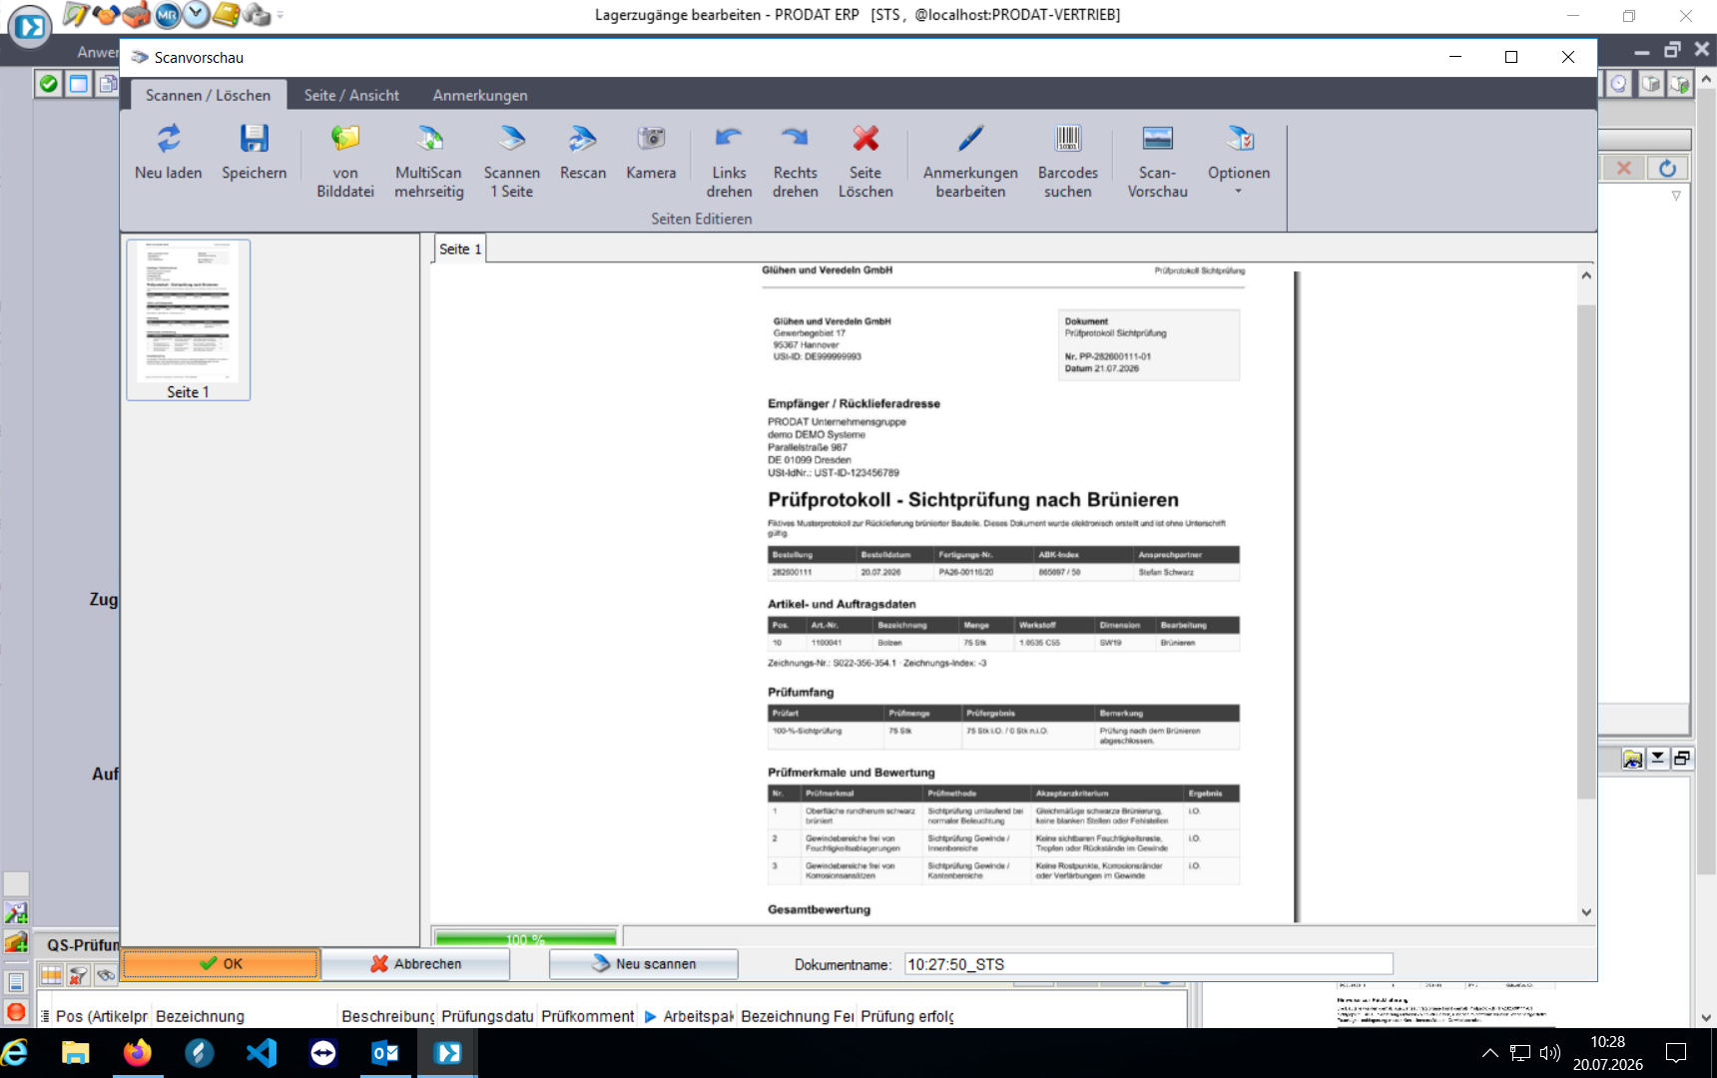Click the Scan-Vorschau ribbon button
1717x1078 pixels.
tap(1158, 161)
